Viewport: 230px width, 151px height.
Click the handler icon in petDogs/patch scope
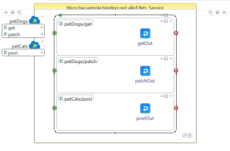(x=162, y=58)
